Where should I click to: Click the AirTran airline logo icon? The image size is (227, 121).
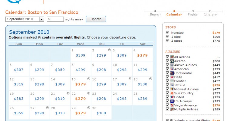[x=172, y=61]
